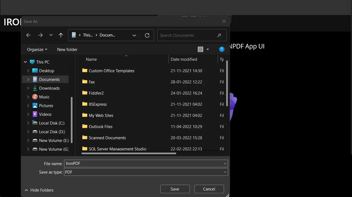Open the File name dropdown arrow
This screenshot has width=352, height=197.
pyautogui.click(x=225, y=163)
